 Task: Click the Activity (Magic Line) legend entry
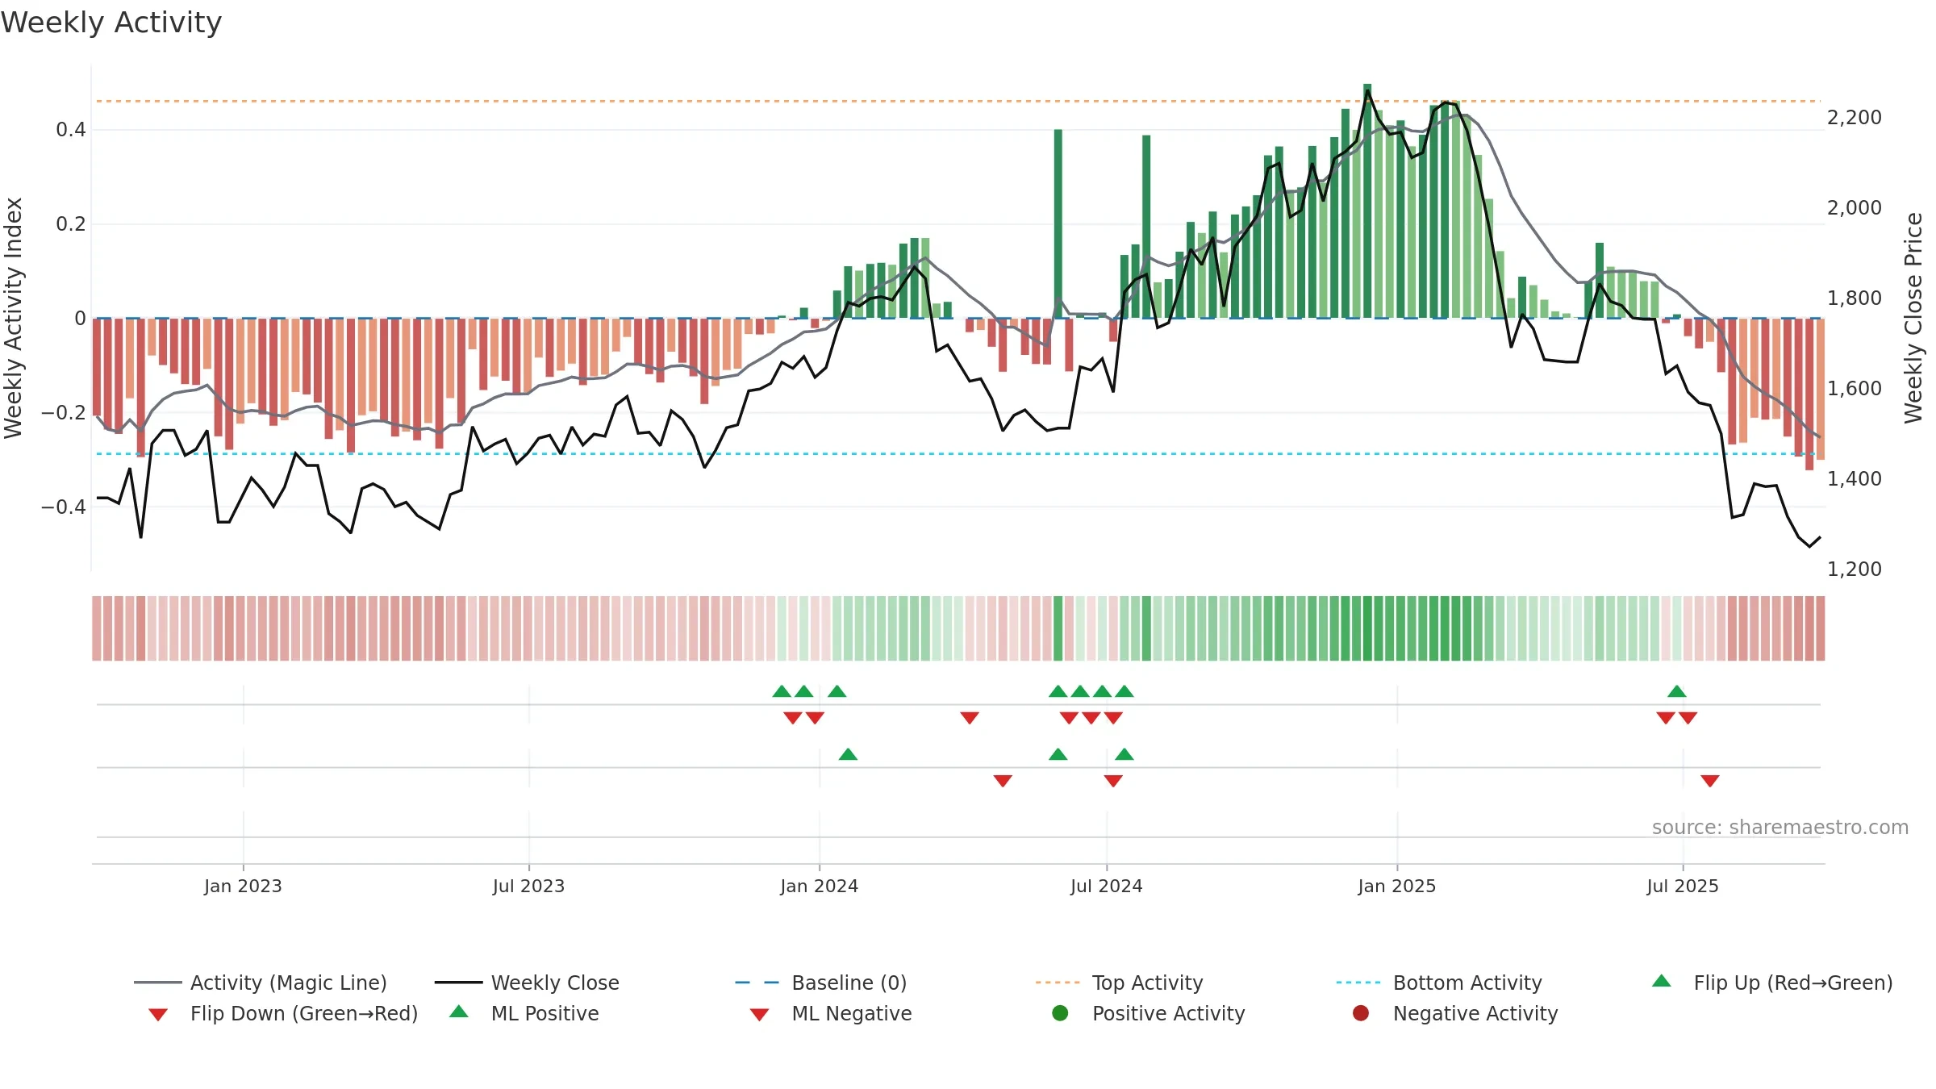click(261, 983)
